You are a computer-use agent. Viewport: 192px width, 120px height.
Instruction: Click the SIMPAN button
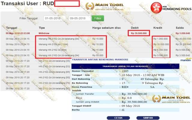pos(148,118)
